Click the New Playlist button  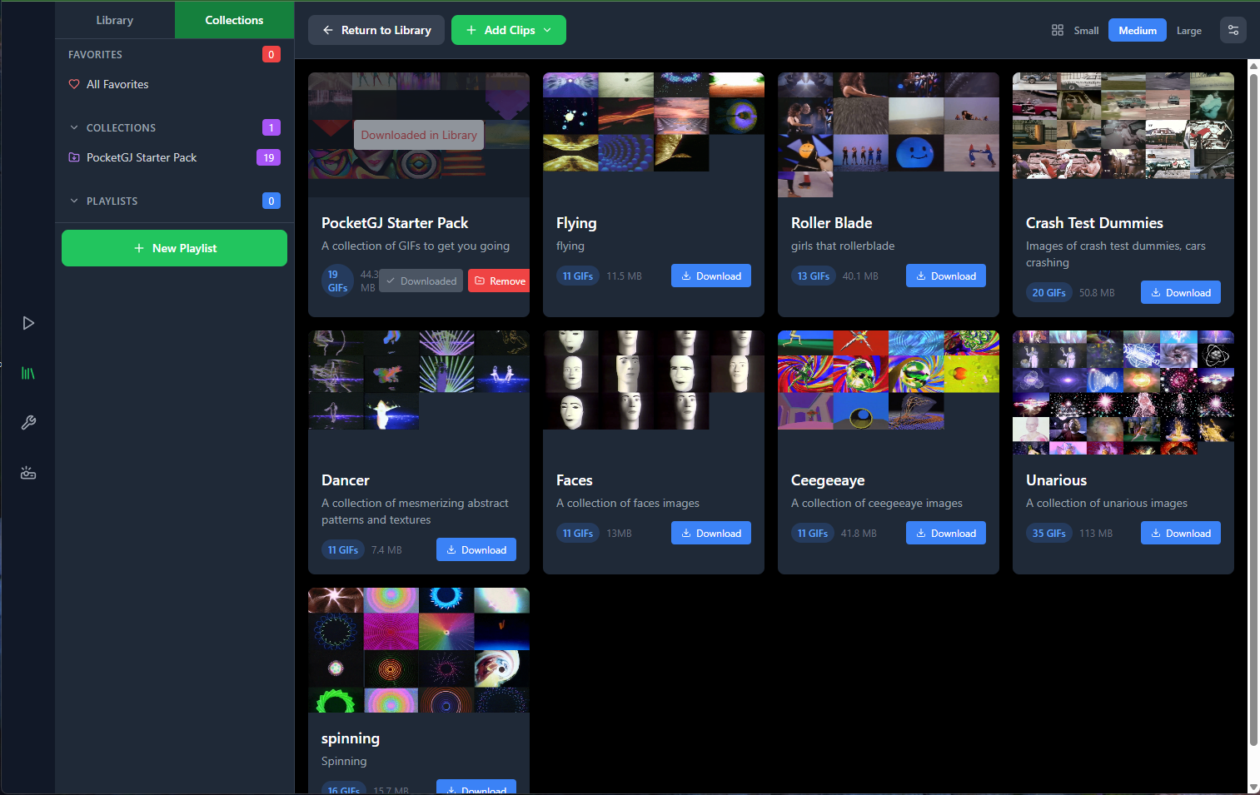click(x=174, y=248)
